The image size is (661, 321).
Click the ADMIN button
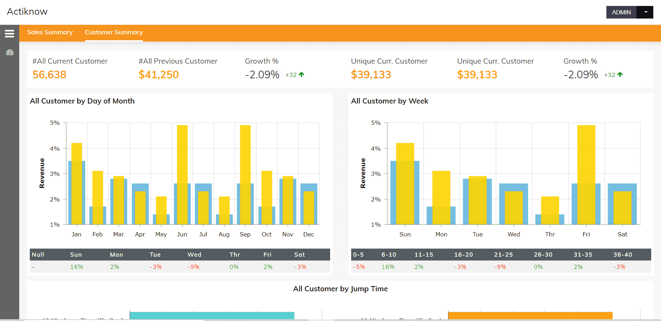[621, 12]
